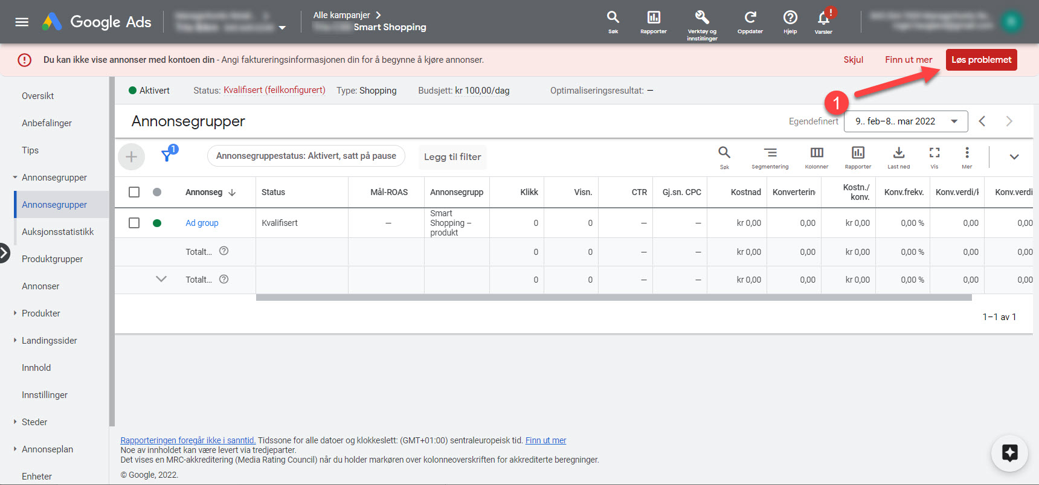Click the red billing warning icon
The image size is (1039, 485).
point(24,60)
